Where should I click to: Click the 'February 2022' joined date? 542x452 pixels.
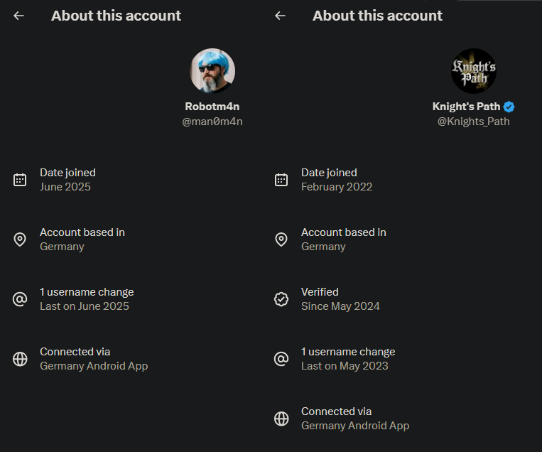tap(337, 187)
